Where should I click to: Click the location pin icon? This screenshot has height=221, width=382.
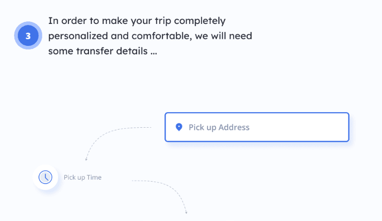[179, 127]
